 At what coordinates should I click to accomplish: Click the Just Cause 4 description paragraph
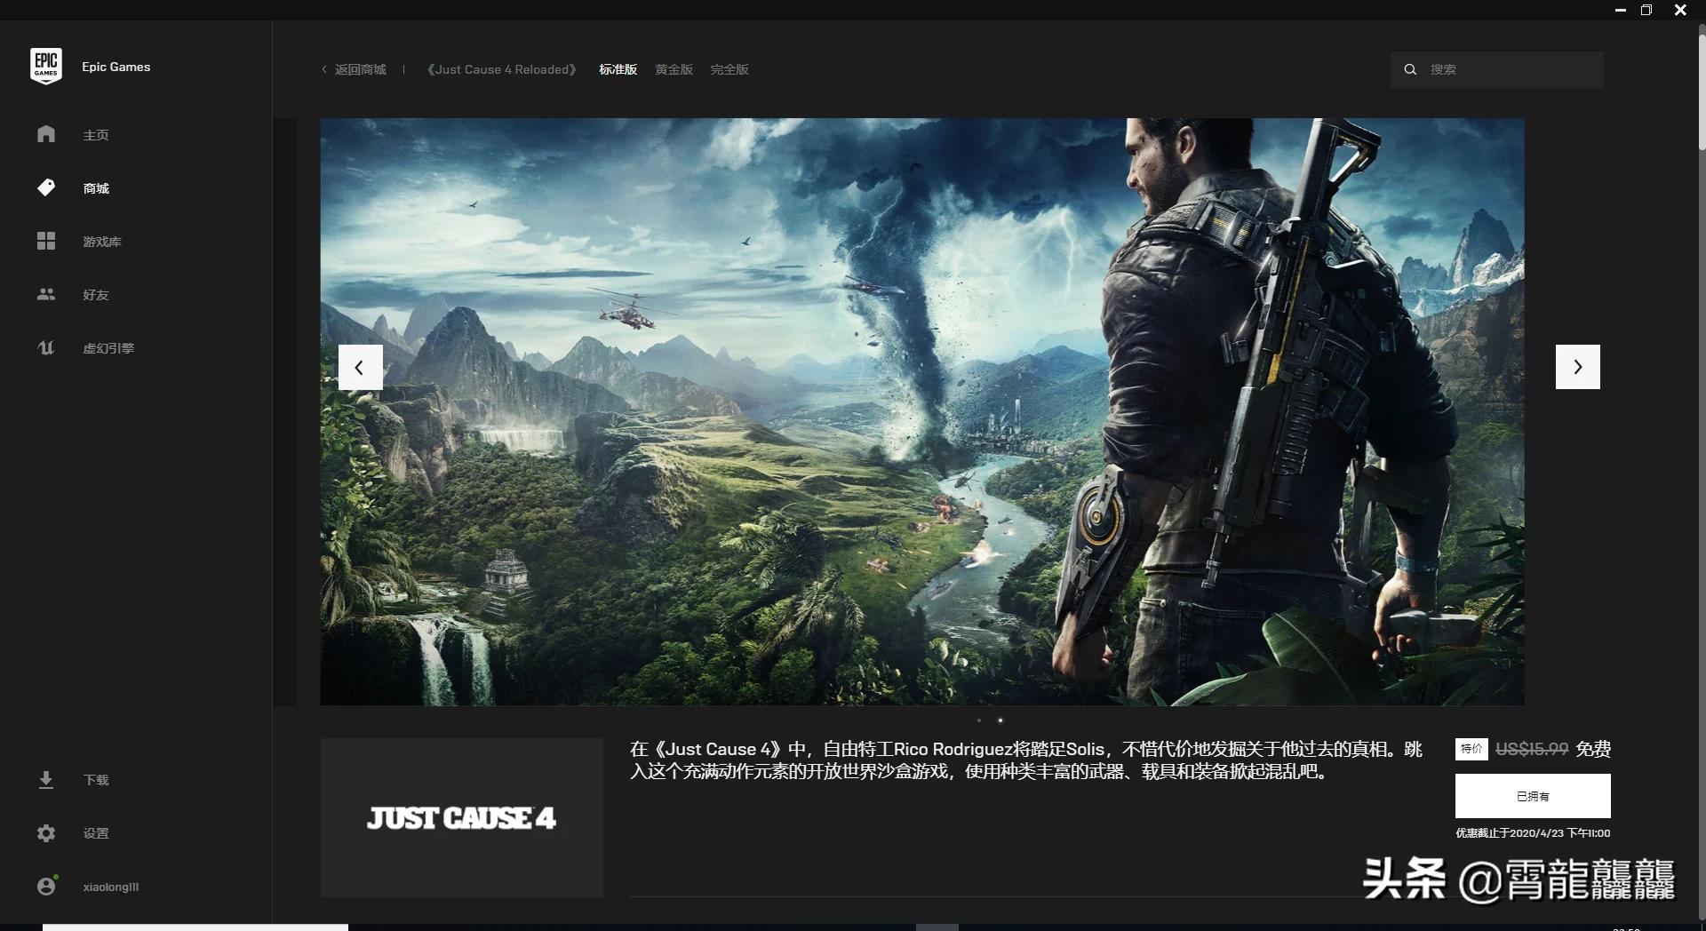tap(1026, 760)
